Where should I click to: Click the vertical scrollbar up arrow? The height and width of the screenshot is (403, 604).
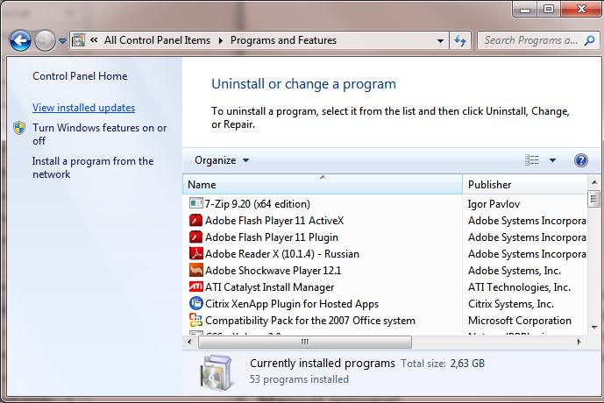pos(594,182)
